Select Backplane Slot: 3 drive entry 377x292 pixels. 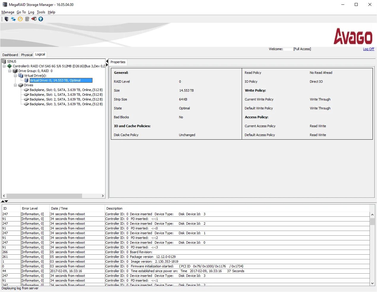click(66, 104)
